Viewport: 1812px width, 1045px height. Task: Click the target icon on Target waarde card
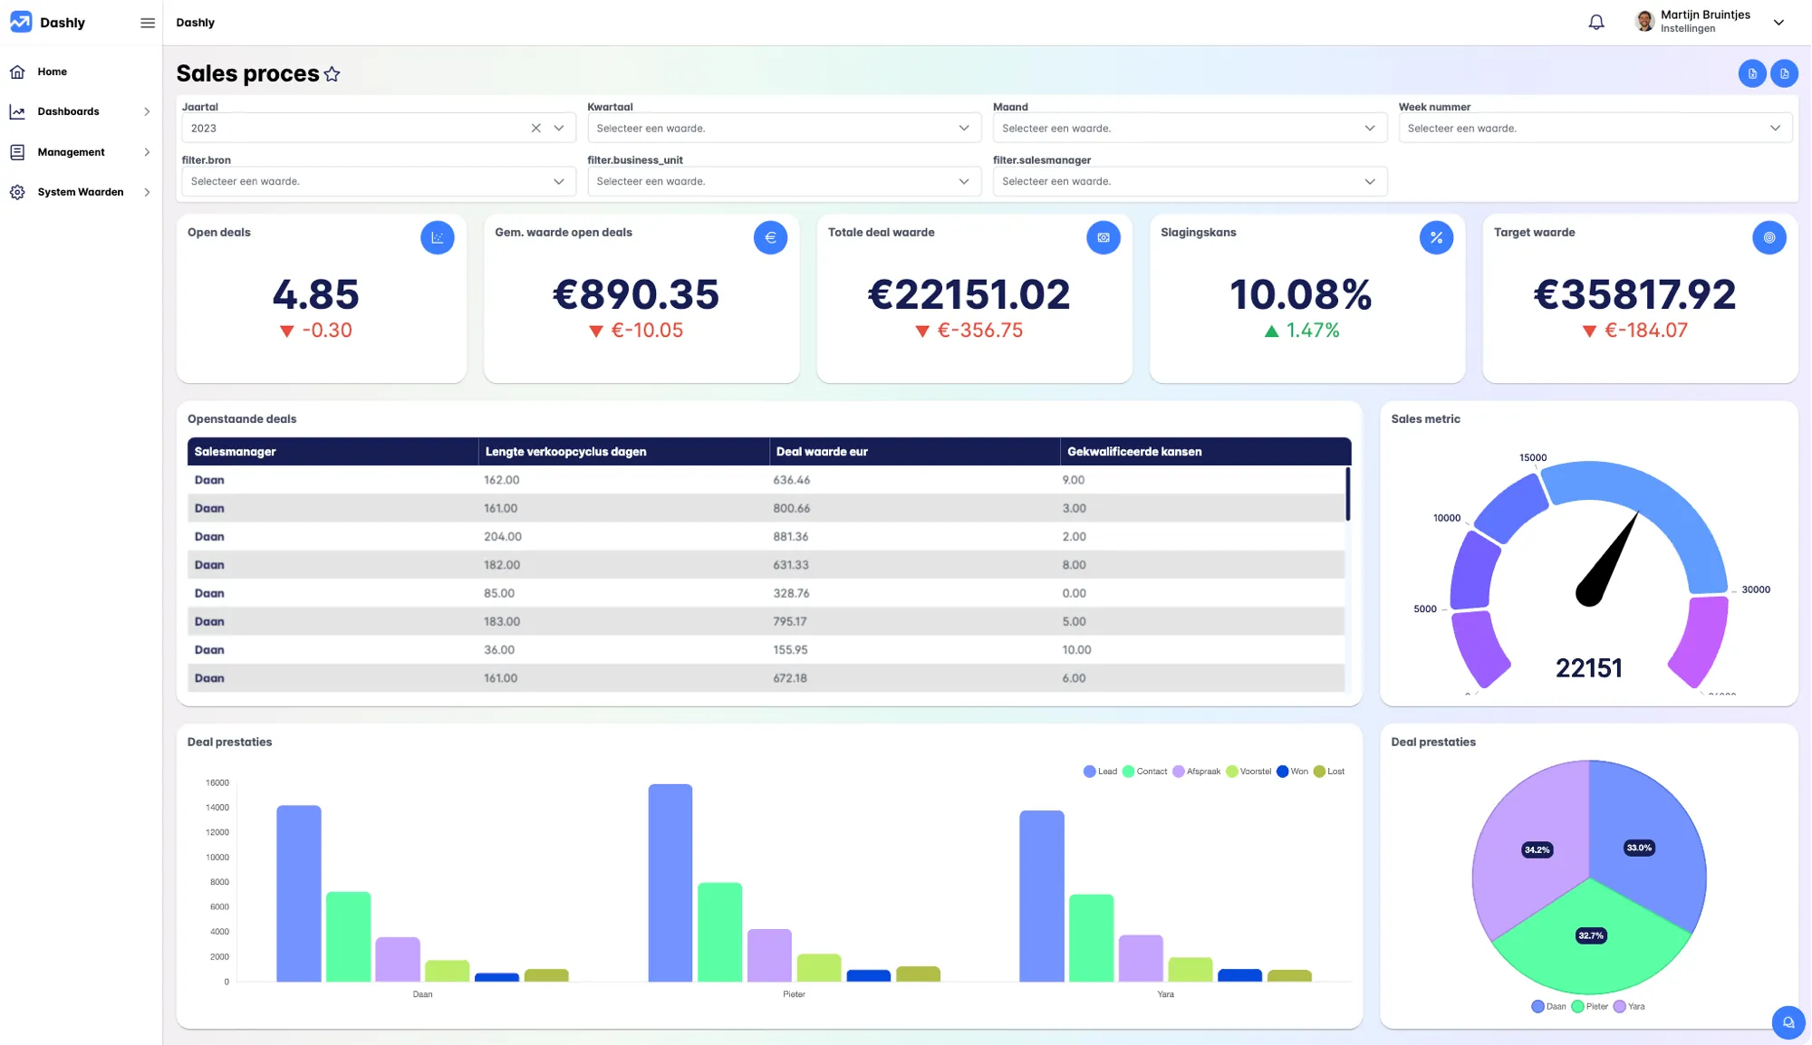pyautogui.click(x=1769, y=237)
